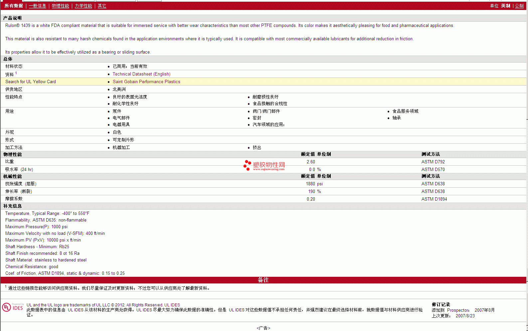This screenshot has width=528, height=331.
Task: Click the <广告> label at bottom
Action: pos(263,328)
